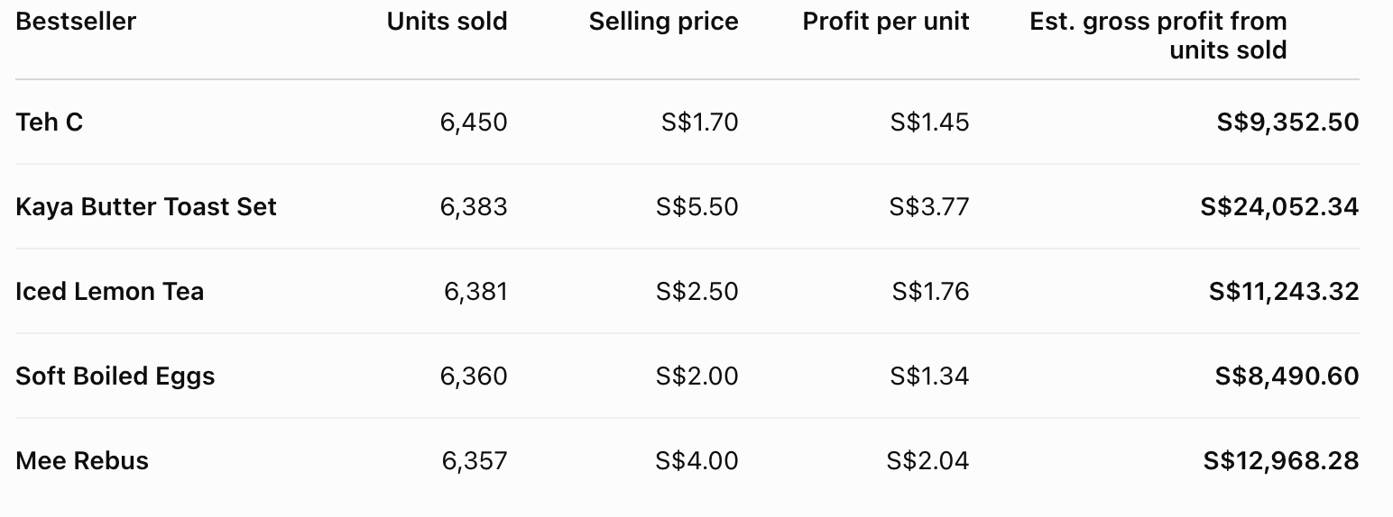Viewport: 1393px width, 517px height.
Task: Select Soft Boiled Eggs gross profit S$8,490.60
Action: pyautogui.click(x=1287, y=376)
